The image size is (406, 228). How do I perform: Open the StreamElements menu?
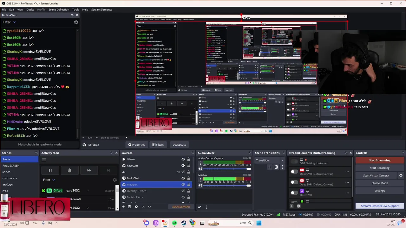click(x=101, y=9)
